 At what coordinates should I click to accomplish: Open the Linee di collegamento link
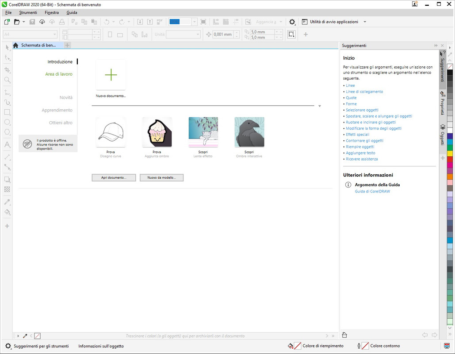coord(364,92)
